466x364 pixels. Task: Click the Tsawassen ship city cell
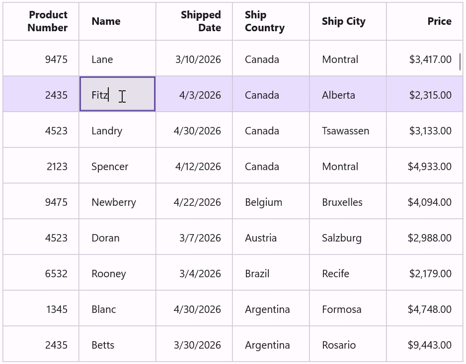click(348, 130)
